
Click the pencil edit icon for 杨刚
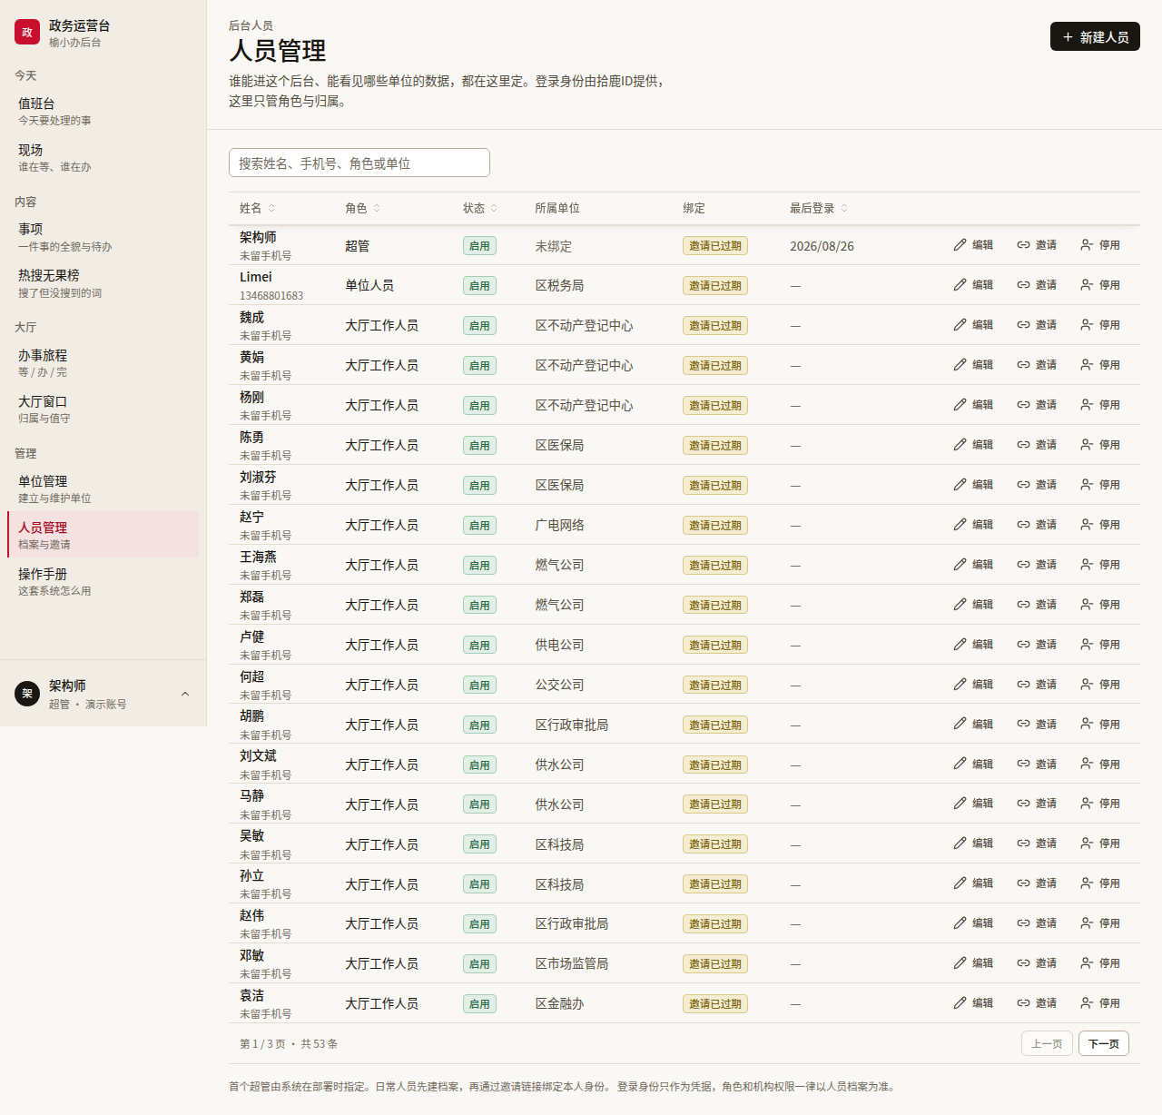point(960,405)
